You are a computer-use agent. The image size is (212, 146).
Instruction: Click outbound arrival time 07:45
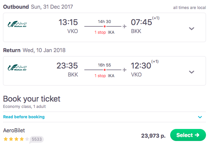pos(141,22)
